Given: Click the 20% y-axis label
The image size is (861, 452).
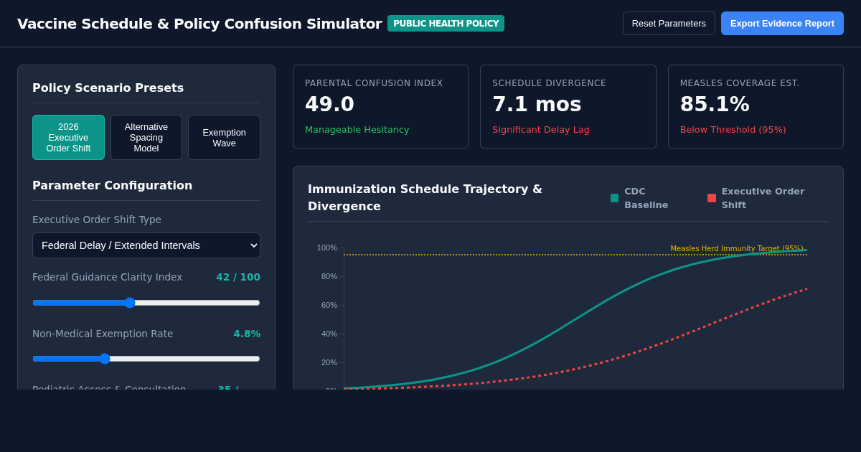Looking at the screenshot, I should (x=329, y=362).
